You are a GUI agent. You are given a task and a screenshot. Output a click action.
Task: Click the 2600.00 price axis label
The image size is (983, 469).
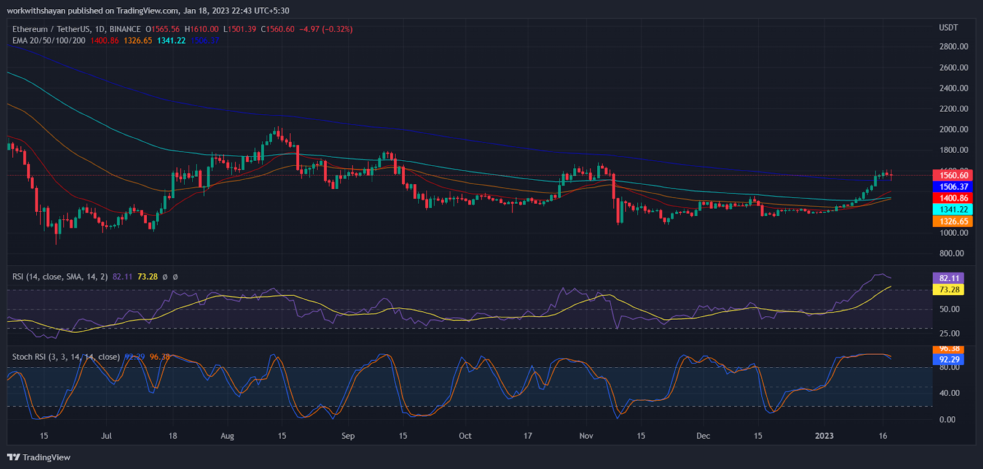coord(954,68)
